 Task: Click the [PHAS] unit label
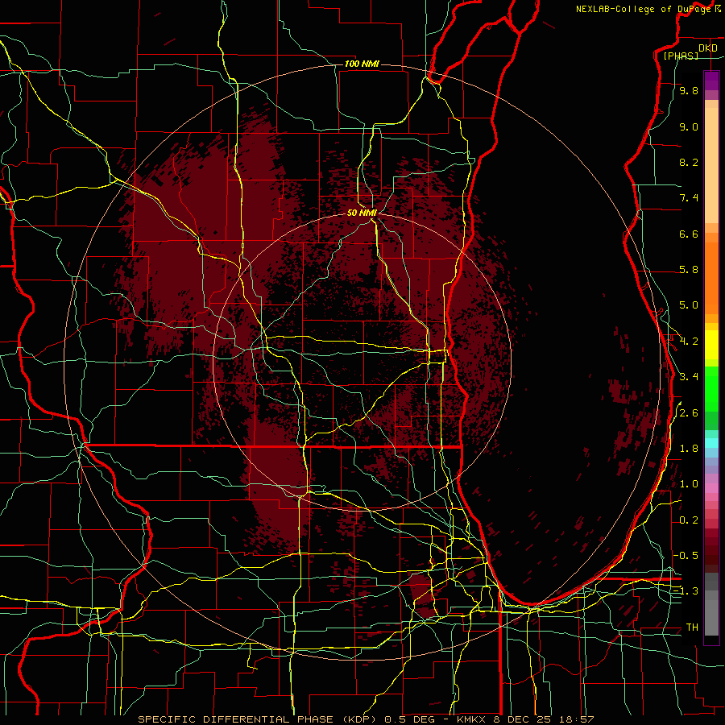[681, 56]
